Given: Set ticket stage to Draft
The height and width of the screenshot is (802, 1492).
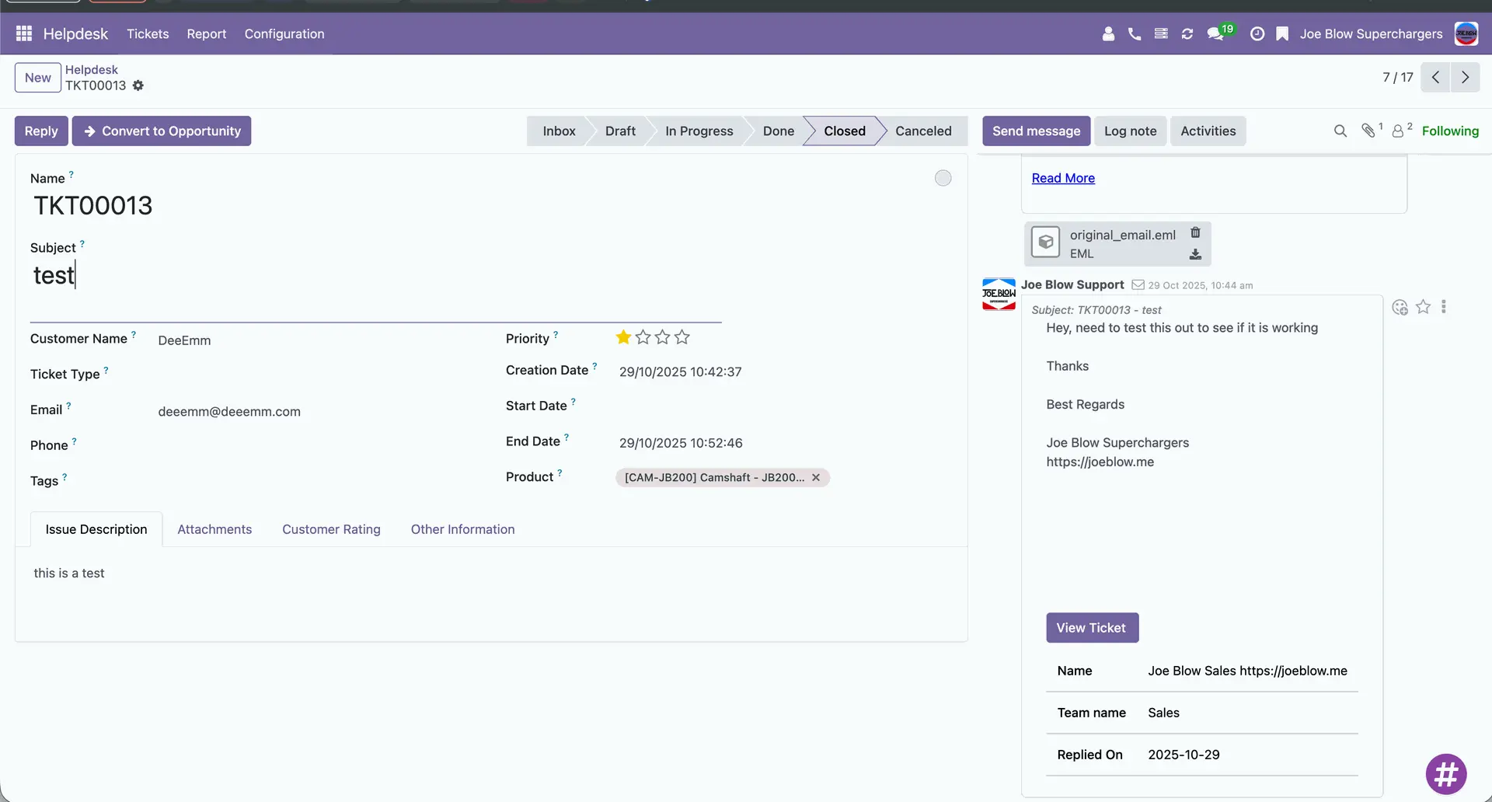Looking at the screenshot, I should point(620,131).
